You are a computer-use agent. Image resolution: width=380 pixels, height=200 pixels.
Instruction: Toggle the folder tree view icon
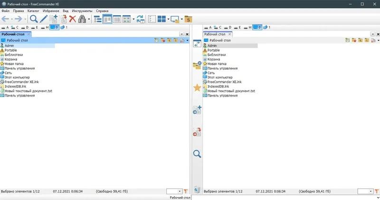[98, 19]
